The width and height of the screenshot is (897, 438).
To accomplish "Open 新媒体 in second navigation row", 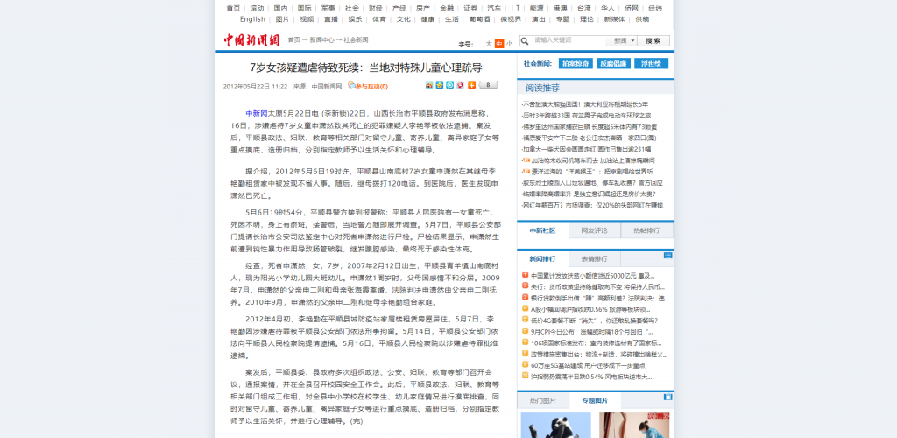I will (614, 19).
